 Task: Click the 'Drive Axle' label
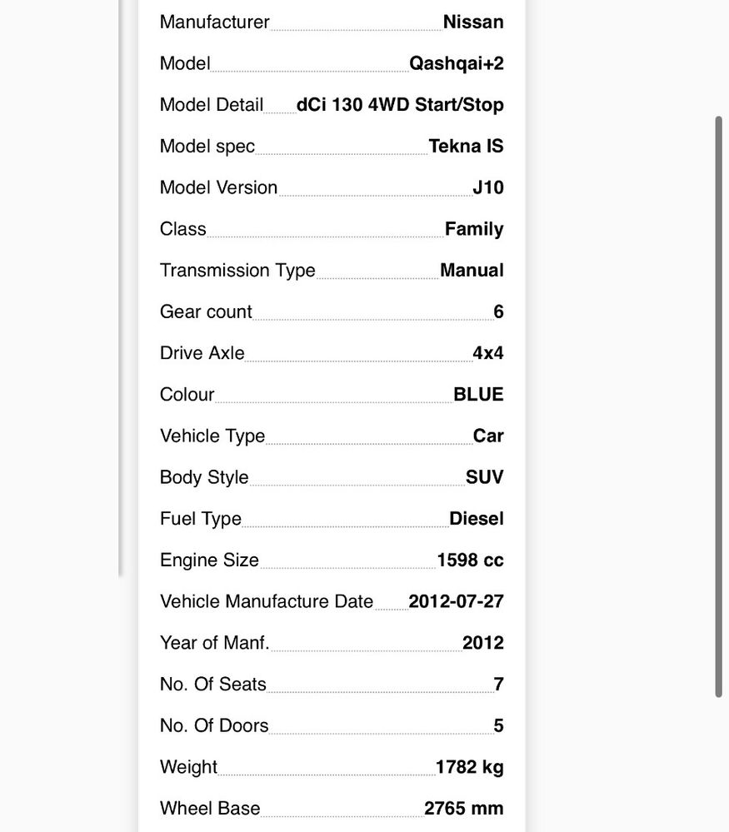pos(202,353)
